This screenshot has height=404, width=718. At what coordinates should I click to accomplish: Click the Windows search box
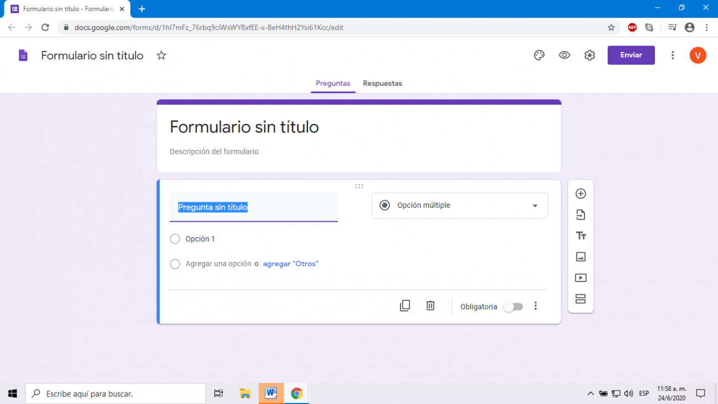click(116, 393)
